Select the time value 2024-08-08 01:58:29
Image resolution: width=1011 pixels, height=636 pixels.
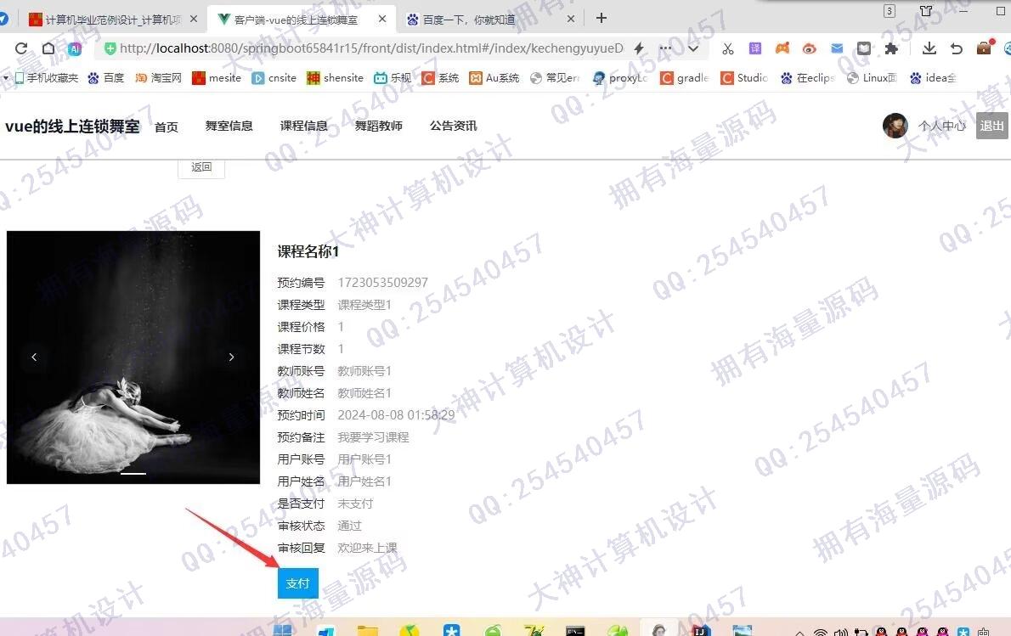tap(396, 415)
